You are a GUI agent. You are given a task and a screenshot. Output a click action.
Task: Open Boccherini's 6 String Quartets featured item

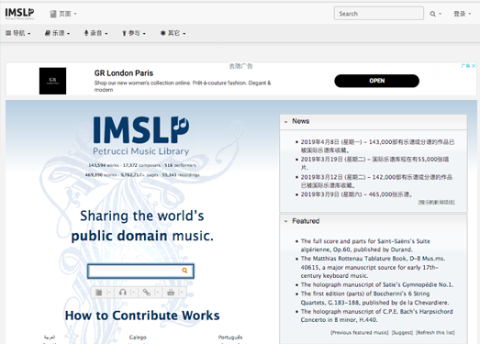pyautogui.click(x=374, y=298)
